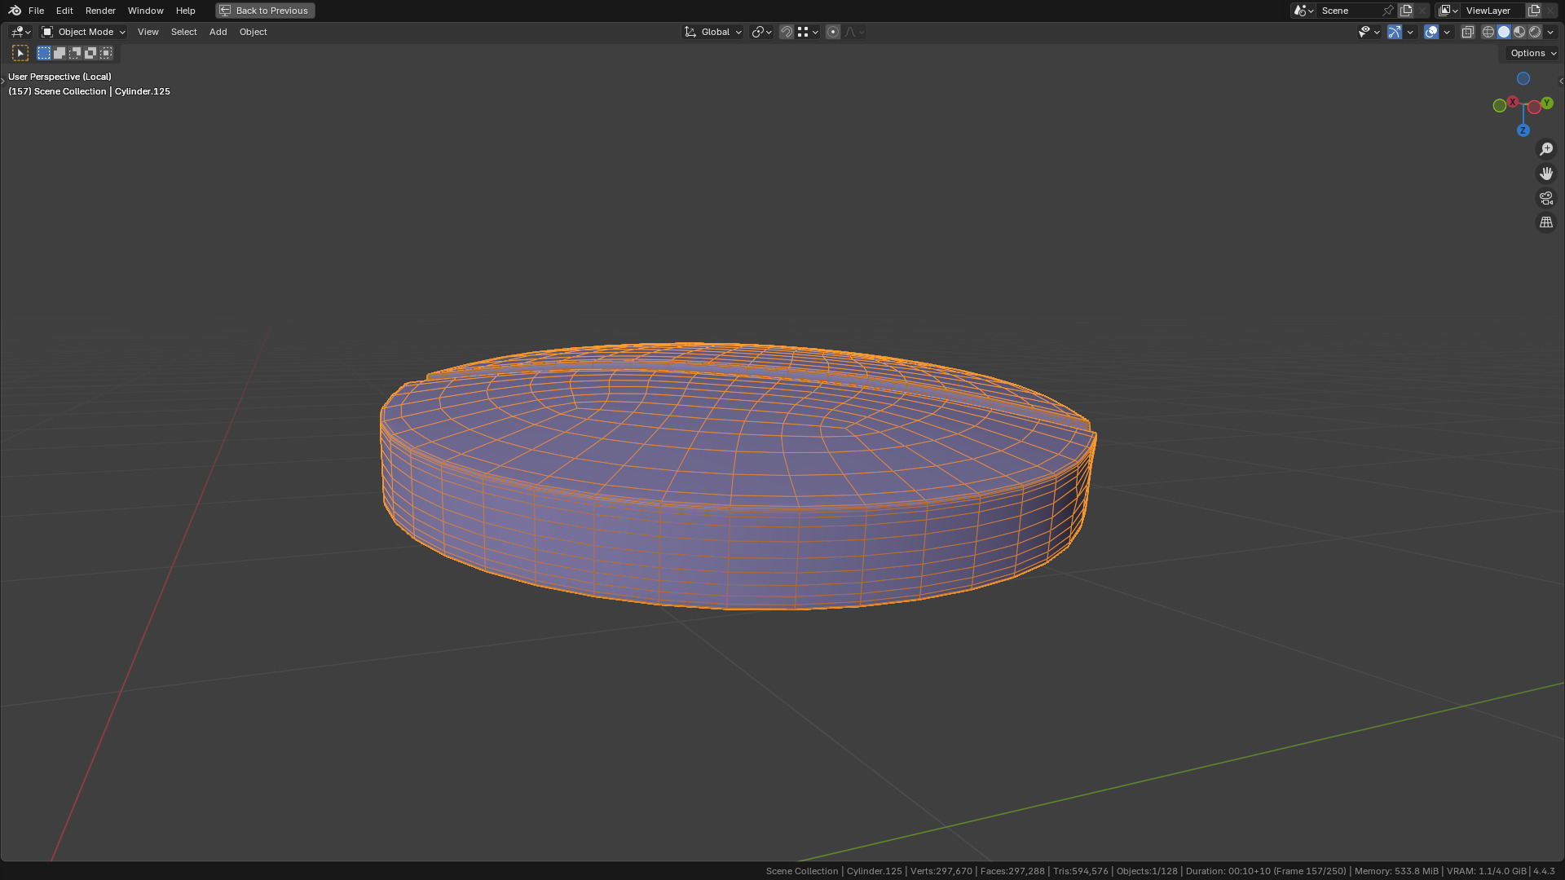This screenshot has height=880, width=1565.
Task: Open the snapping options dropdown
Action: (808, 32)
